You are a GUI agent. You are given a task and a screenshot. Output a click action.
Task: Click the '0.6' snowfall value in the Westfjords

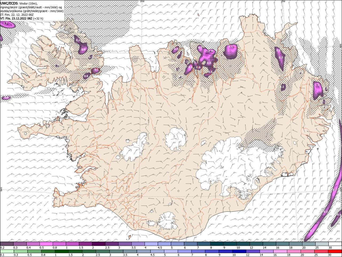click(x=83, y=50)
